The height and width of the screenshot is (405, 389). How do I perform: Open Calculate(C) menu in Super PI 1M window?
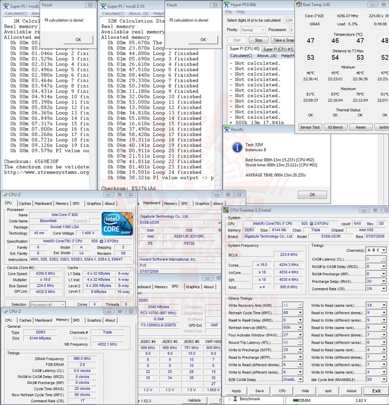pyautogui.click(x=16, y=13)
